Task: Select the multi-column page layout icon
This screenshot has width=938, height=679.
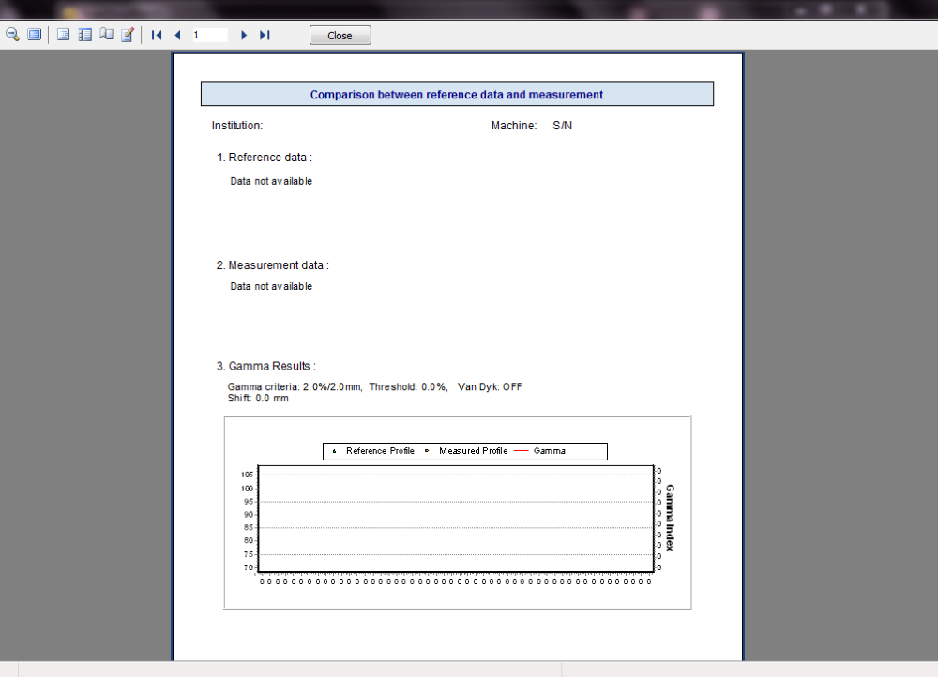Action: point(85,35)
